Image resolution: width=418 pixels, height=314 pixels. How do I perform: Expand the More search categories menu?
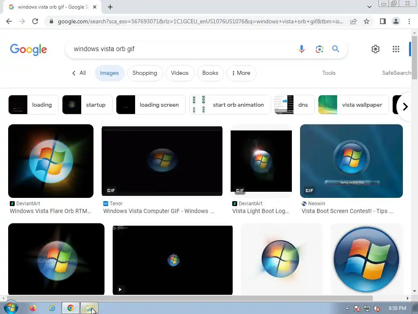(241, 73)
